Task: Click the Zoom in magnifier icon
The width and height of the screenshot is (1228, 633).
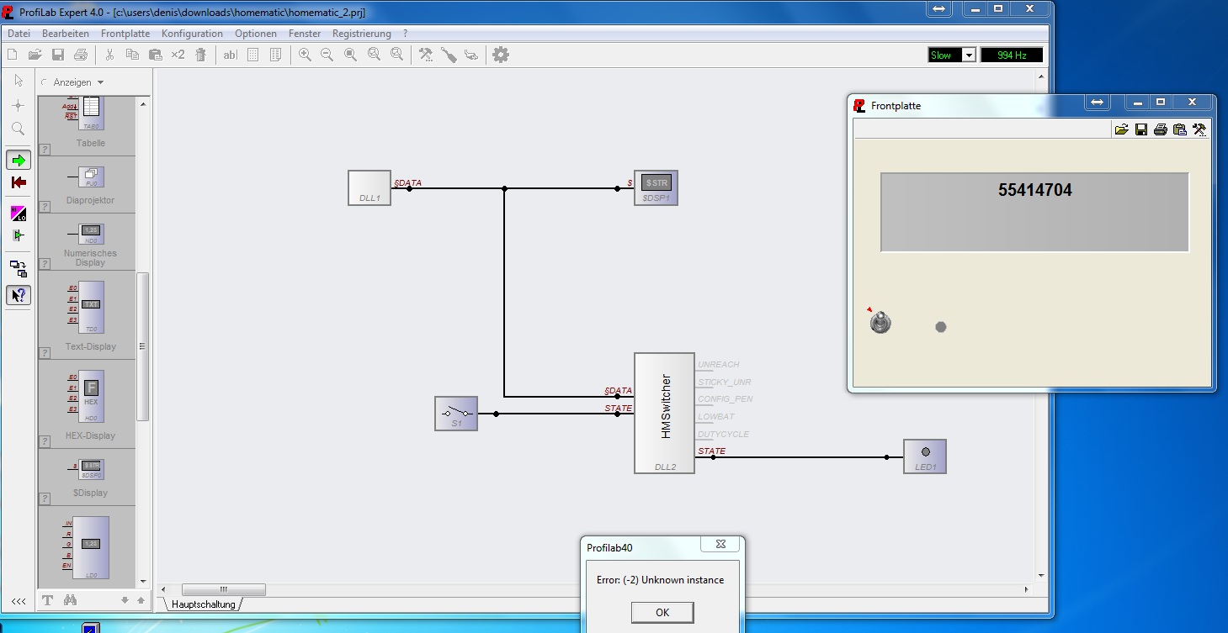Action: 305,55
